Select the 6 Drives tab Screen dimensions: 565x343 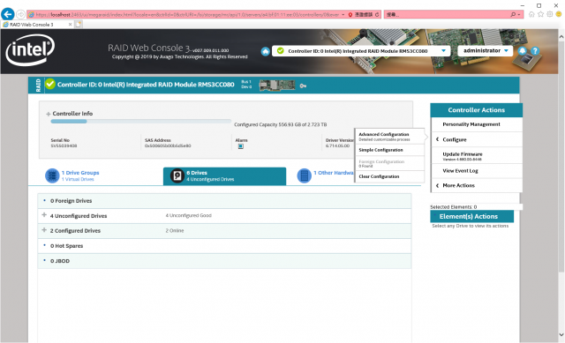point(224,176)
